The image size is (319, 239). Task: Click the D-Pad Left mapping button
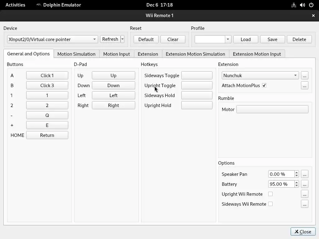(x=113, y=95)
